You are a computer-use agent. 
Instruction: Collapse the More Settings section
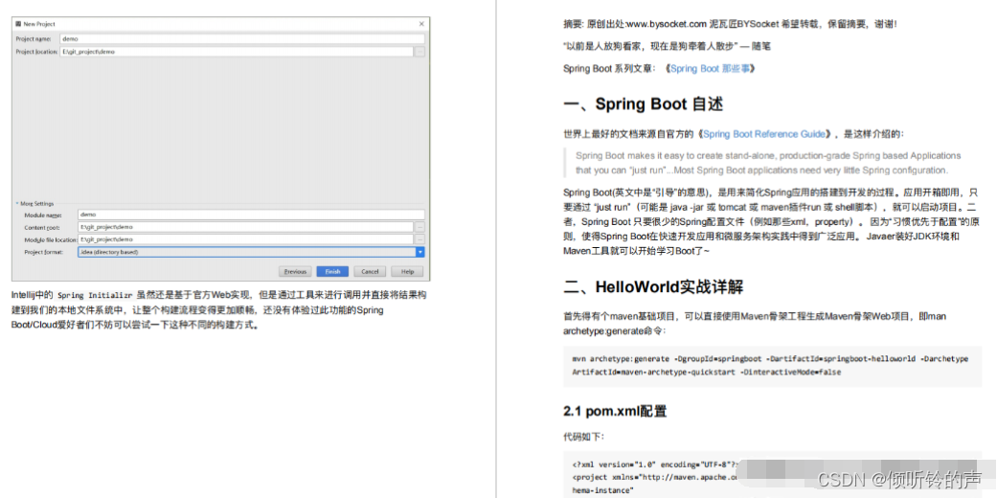[18, 204]
